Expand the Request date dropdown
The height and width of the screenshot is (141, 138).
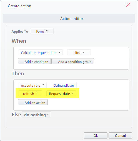(x=61, y=93)
